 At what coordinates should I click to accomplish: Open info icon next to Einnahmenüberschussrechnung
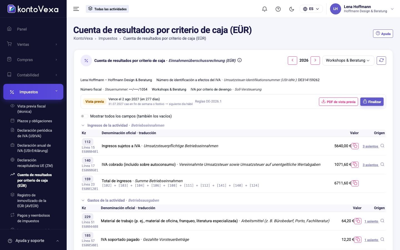[x=239, y=60]
